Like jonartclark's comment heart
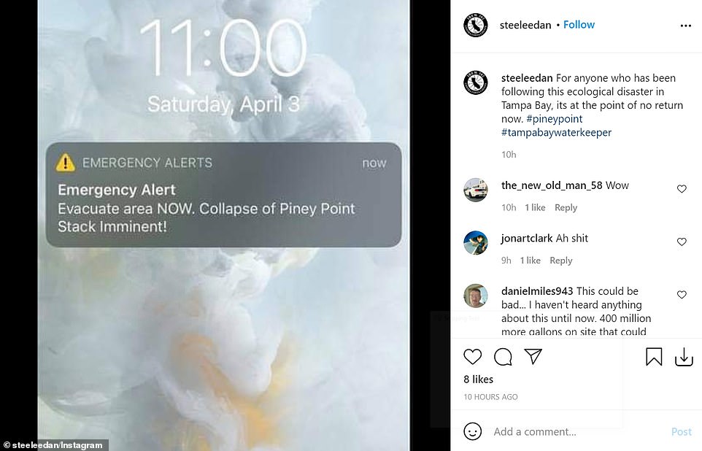702x451 pixels. [x=682, y=242]
